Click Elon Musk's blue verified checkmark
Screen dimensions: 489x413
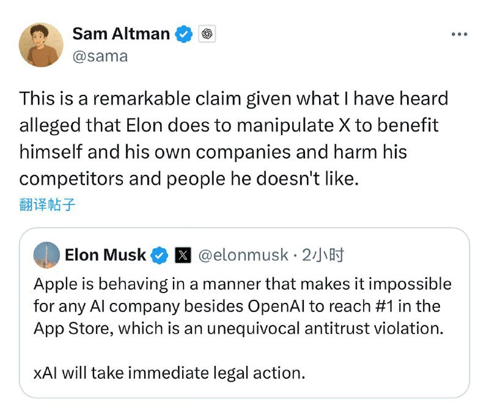click(x=160, y=255)
